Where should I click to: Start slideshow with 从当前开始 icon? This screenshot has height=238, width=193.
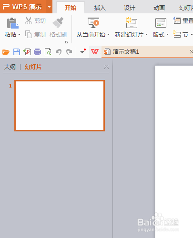(x=93, y=23)
